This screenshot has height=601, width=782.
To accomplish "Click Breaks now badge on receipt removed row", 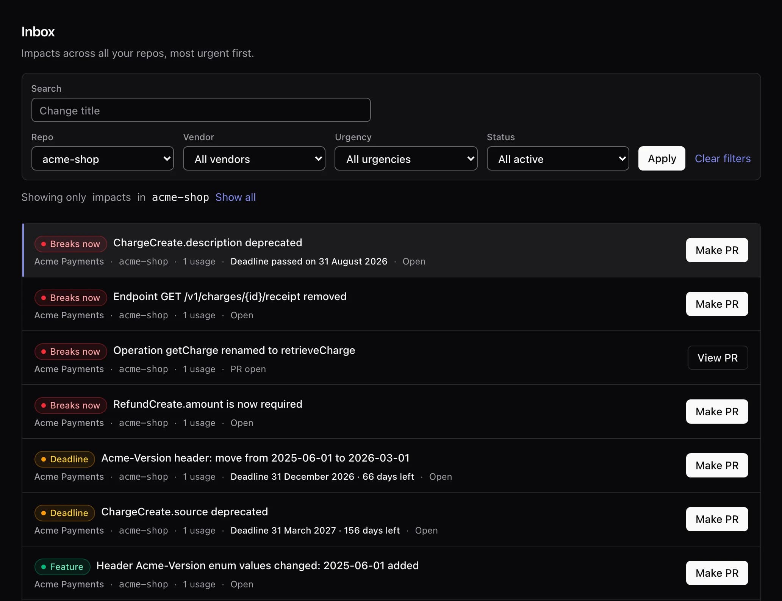I will (x=71, y=298).
